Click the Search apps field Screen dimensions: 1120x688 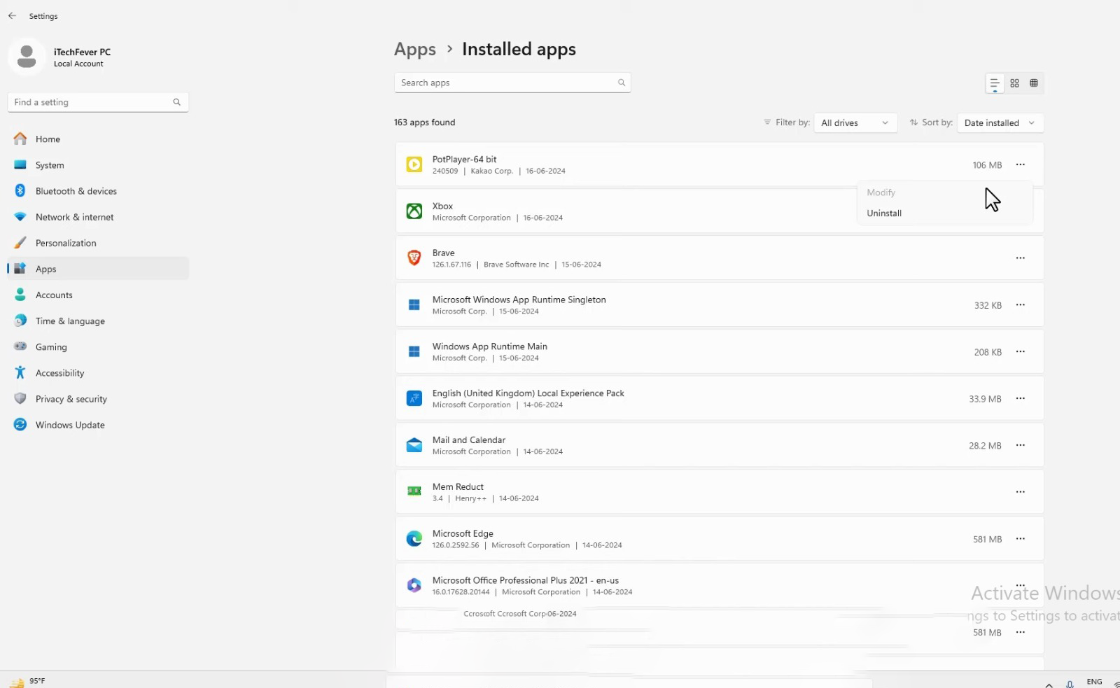512,83
